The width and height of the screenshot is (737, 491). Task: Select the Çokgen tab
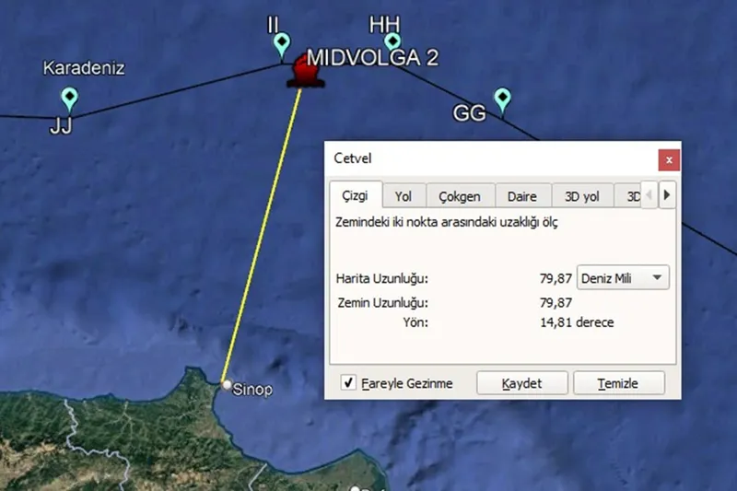(459, 196)
